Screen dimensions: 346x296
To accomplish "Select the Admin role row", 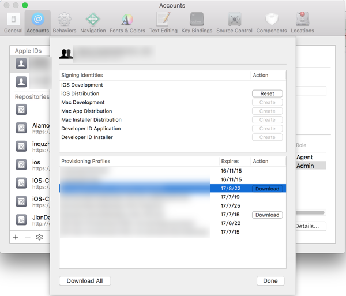I will [x=311, y=166].
